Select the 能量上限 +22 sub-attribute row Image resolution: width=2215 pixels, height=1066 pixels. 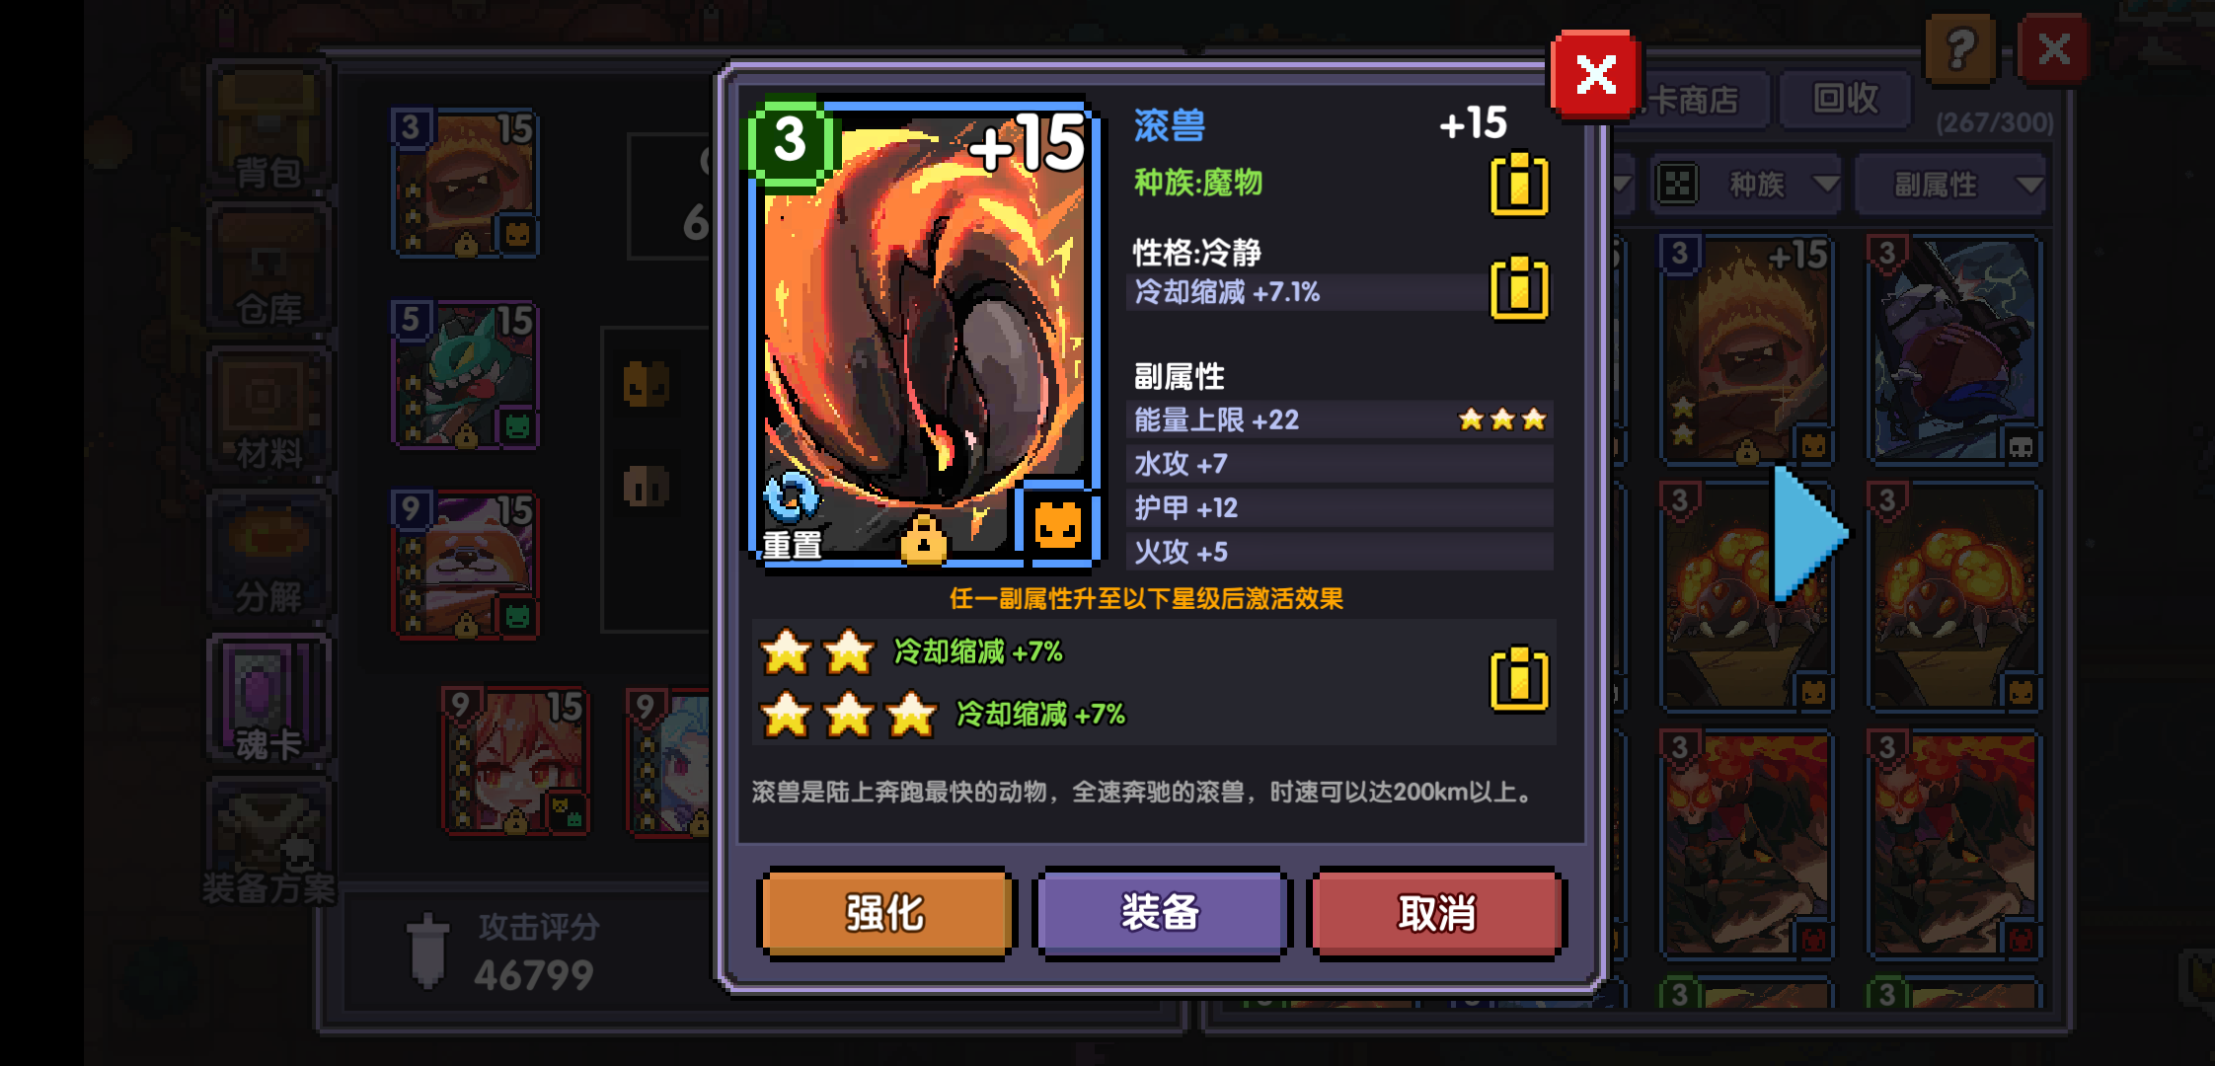coord(1339,419)
